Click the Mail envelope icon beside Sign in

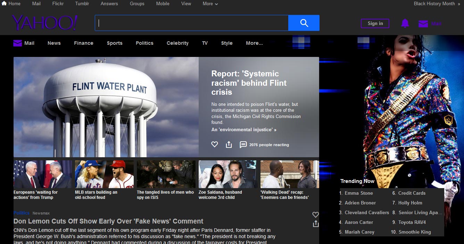coord(423,24)
